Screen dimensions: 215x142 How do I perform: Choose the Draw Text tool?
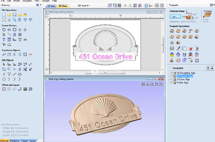coord(4,40)
